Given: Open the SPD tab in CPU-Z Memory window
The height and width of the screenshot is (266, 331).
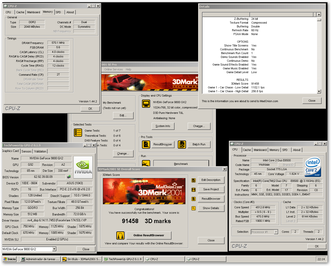Looking at the screenshot, I should 58,12.
